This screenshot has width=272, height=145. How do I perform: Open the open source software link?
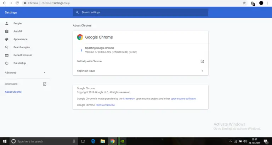[x=183, y=99]
